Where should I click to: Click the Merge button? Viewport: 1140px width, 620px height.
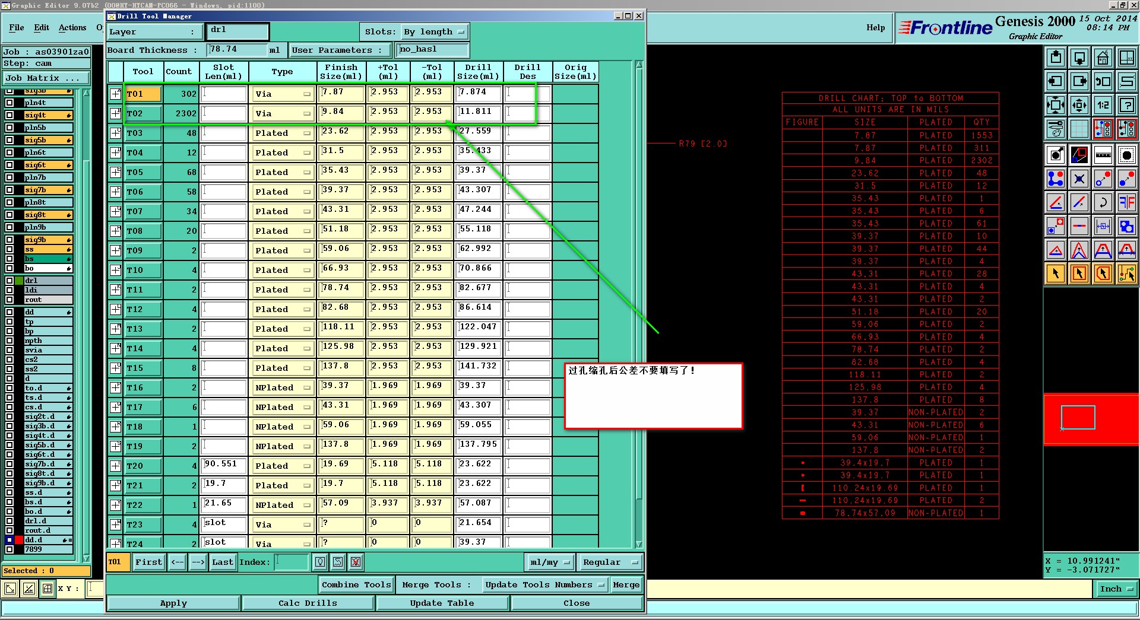[626, 584]
